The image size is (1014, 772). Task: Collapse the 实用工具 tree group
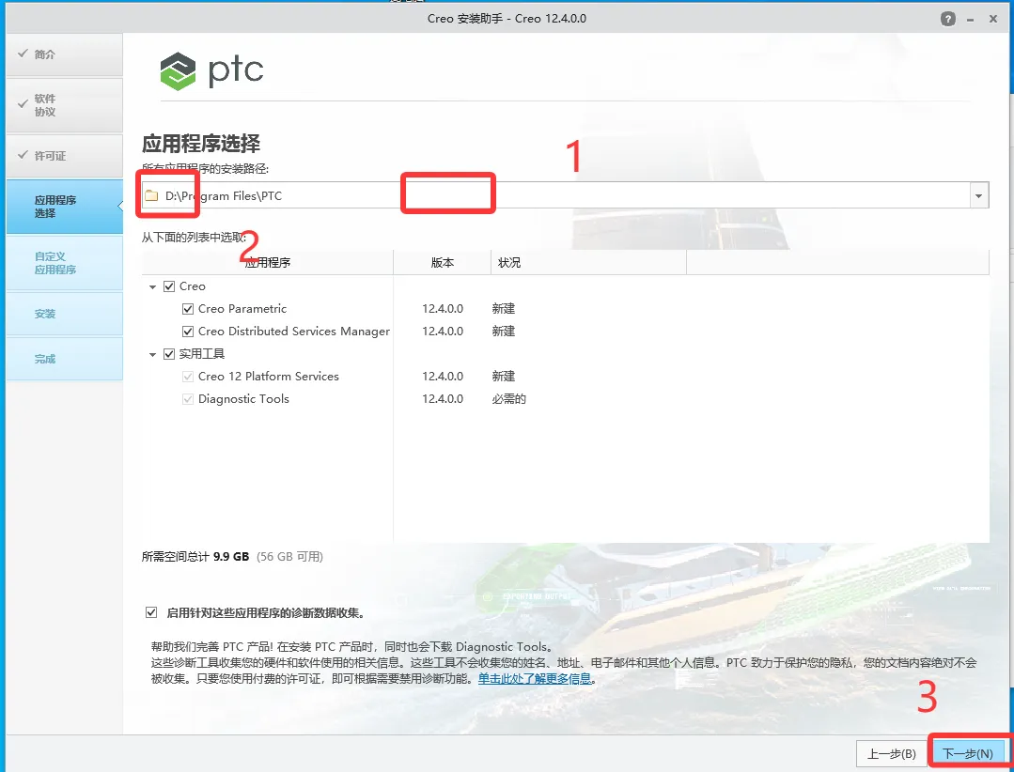click(x=153, y=355)
